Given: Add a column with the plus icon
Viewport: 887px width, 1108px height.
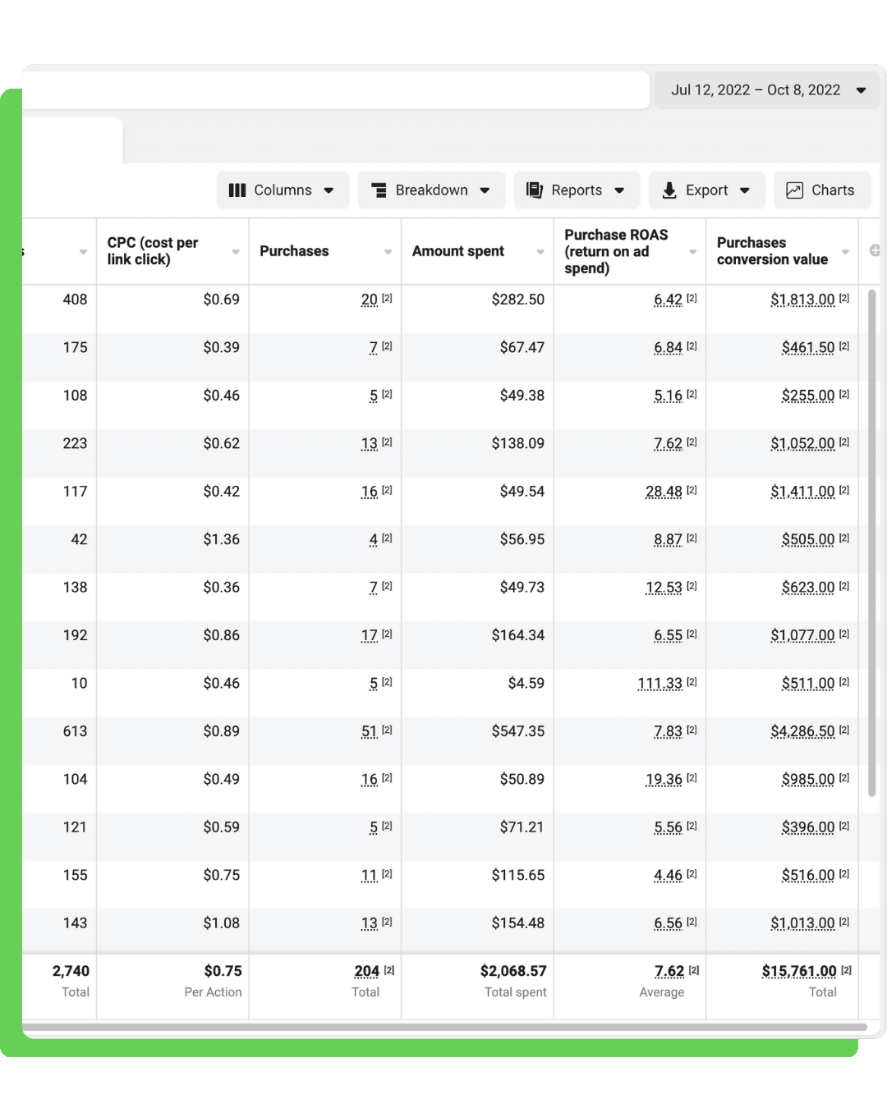Looking at the screenshot, I should click(876, 250).
